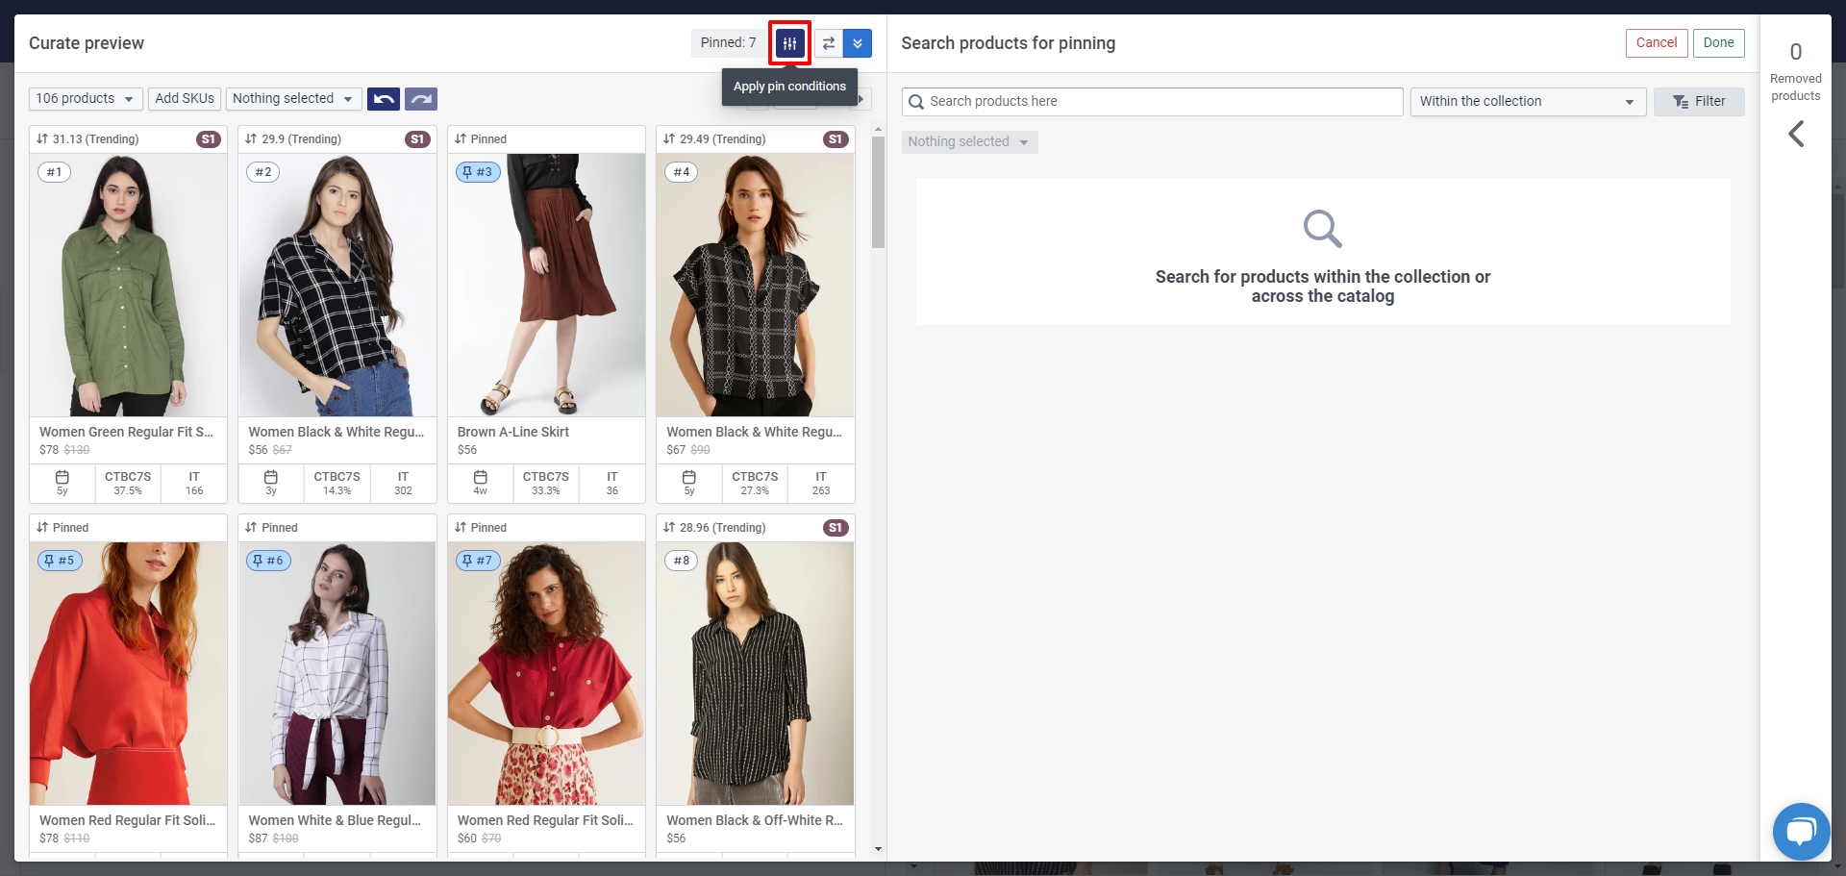Click IT 263 metric
This screenshot has height=876, width=1846.
(821, 484)
